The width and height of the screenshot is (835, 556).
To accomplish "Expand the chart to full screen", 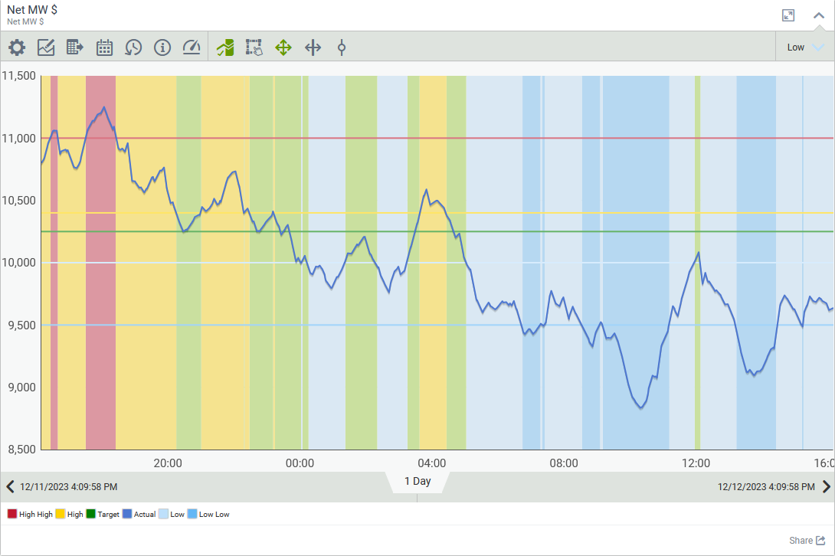I will pyautogui.click(x=788, y=15).
